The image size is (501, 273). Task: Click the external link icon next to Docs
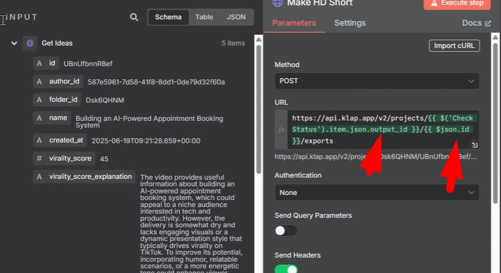(488, 23)
